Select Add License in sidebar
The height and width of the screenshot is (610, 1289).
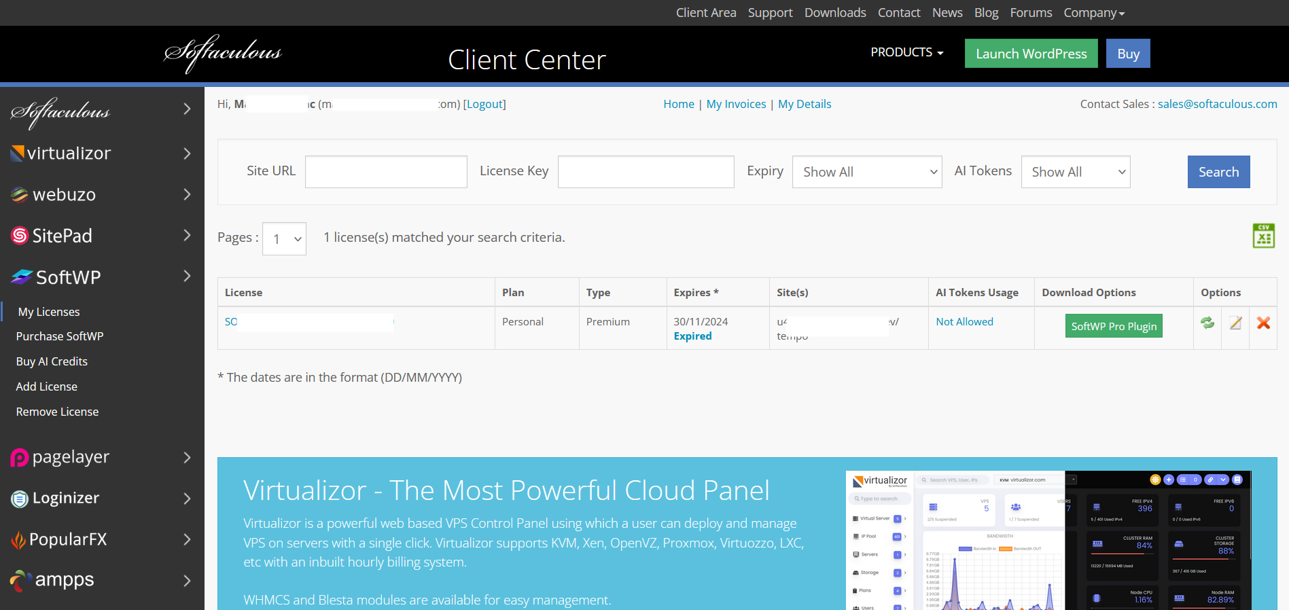pyautogui.click(x=47, y=387)
